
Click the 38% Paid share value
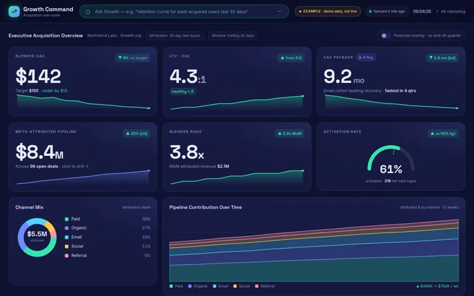(x=147, y=219)
